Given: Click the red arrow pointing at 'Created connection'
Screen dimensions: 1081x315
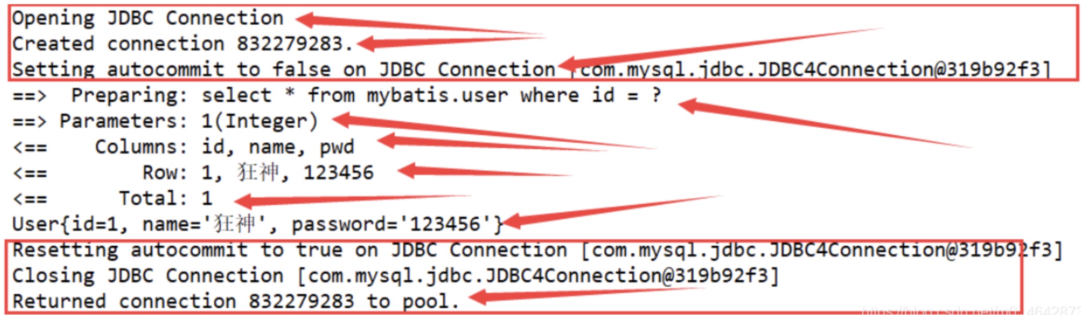Looking at the screenshot, I should coord(451,43).
